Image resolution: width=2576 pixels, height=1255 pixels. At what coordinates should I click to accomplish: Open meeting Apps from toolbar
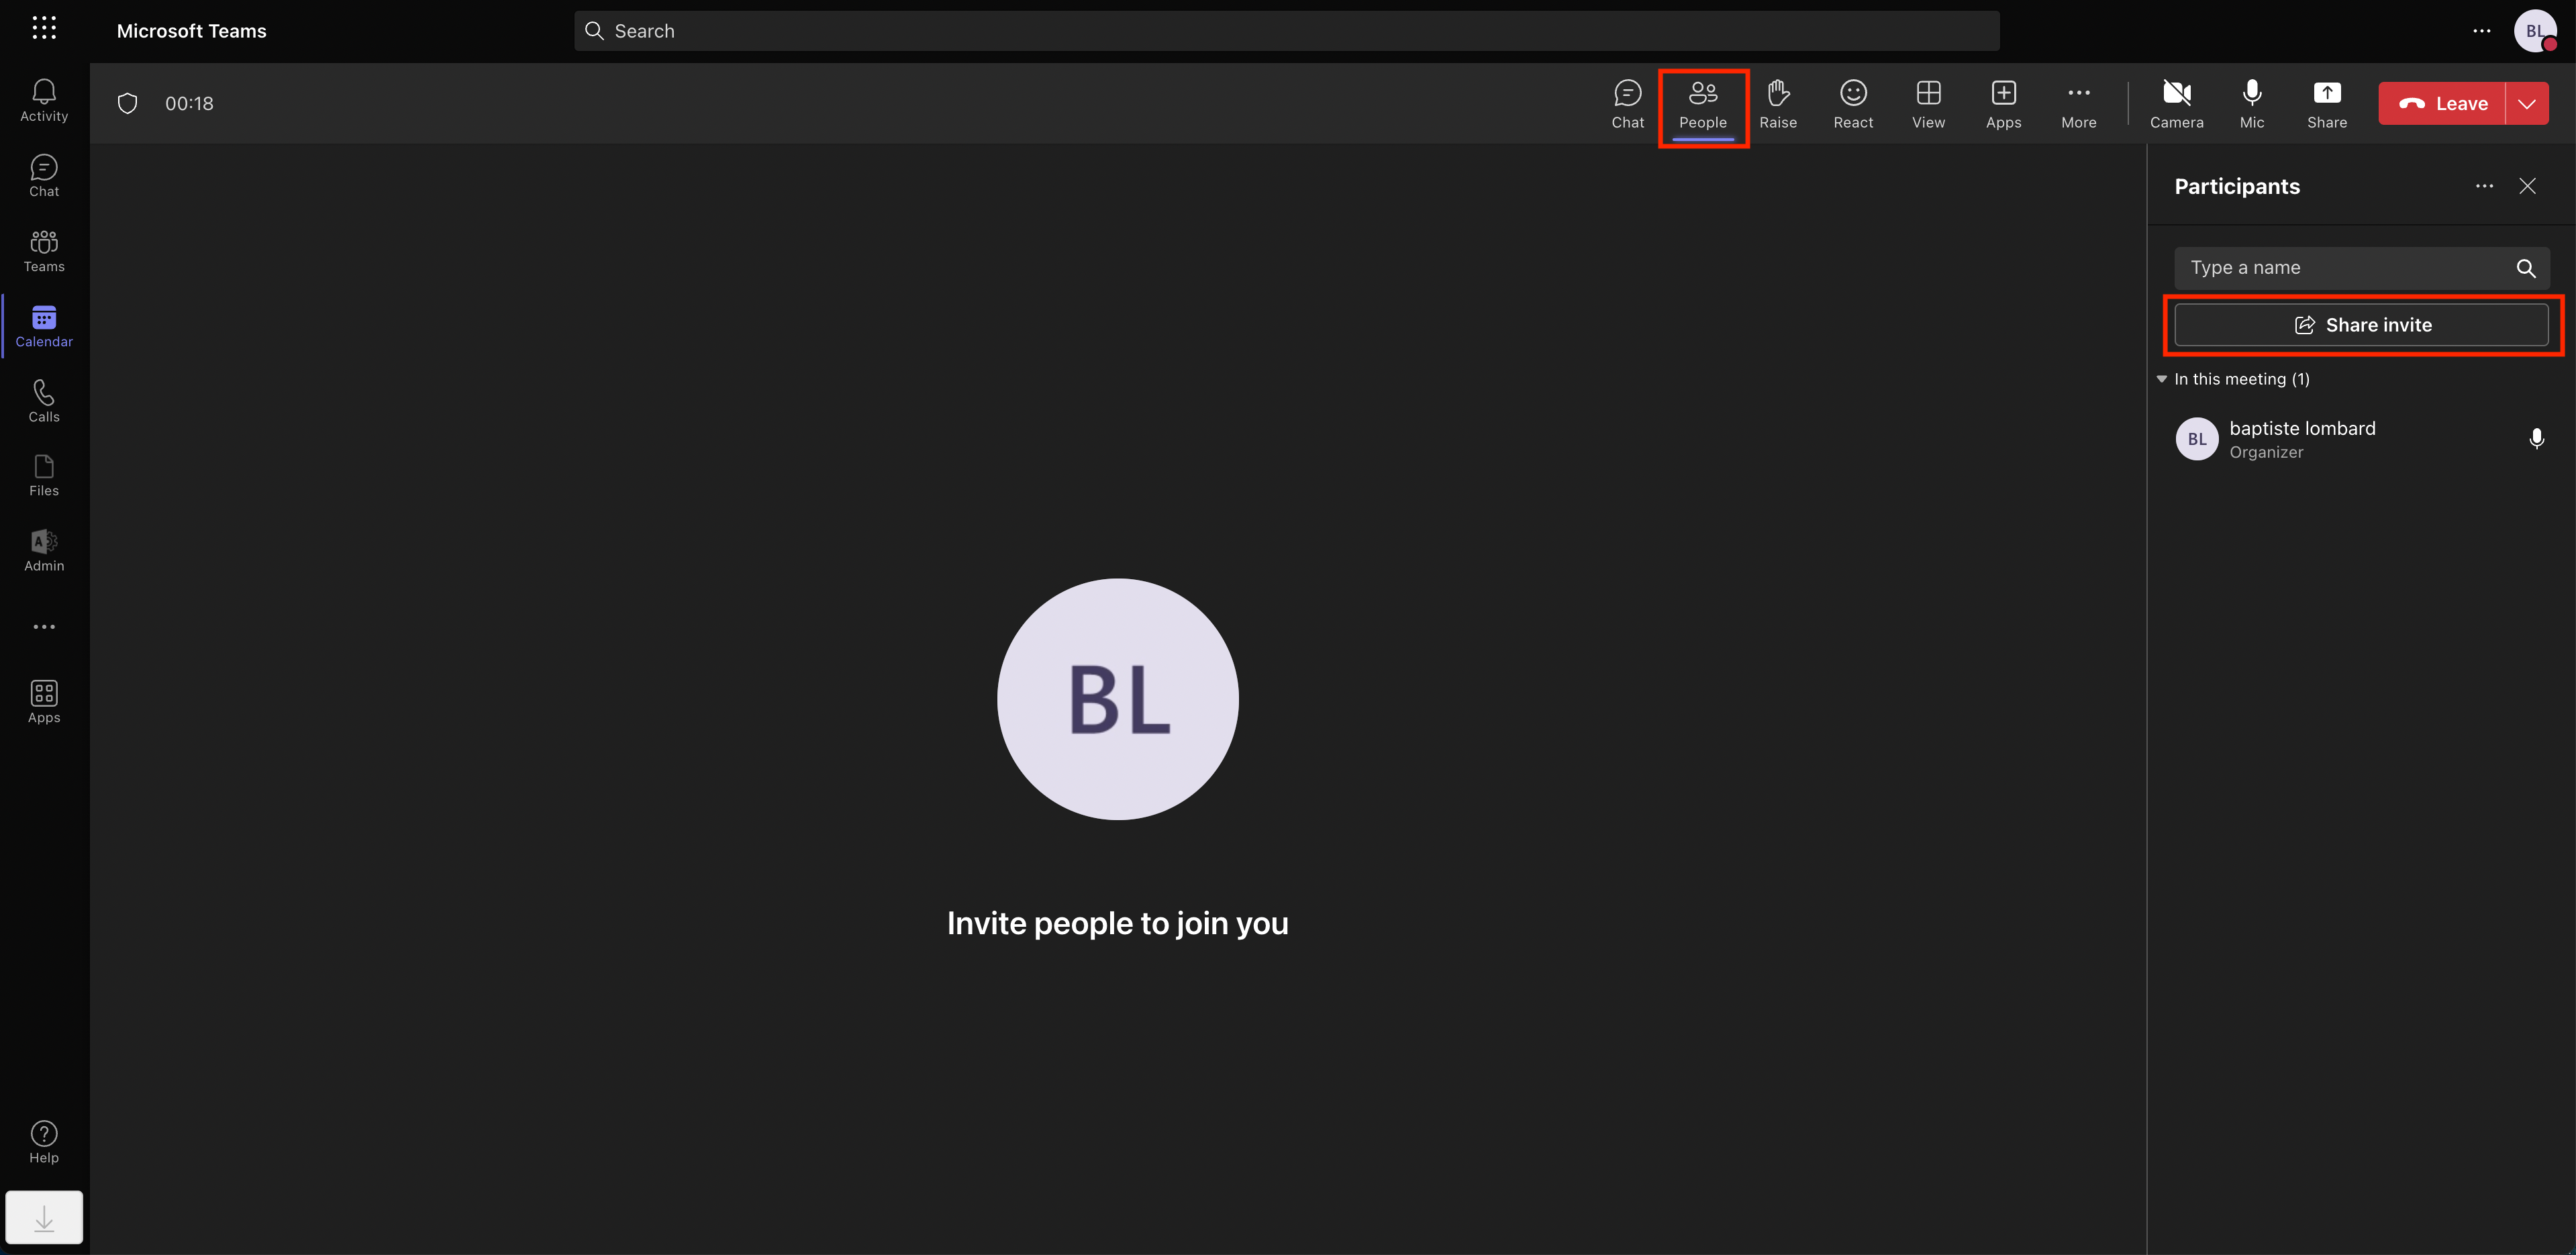coord(2003,104)
